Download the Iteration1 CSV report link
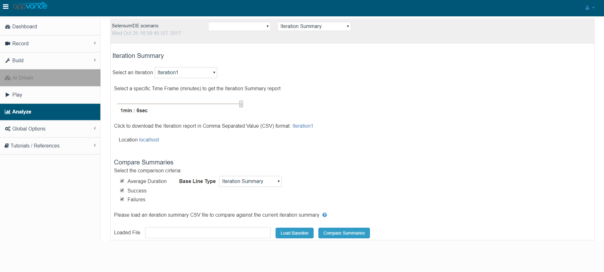 303,126
